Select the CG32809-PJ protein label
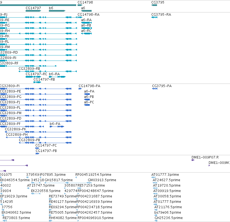Screen dimensions: 230x222 tap(10, 102)
